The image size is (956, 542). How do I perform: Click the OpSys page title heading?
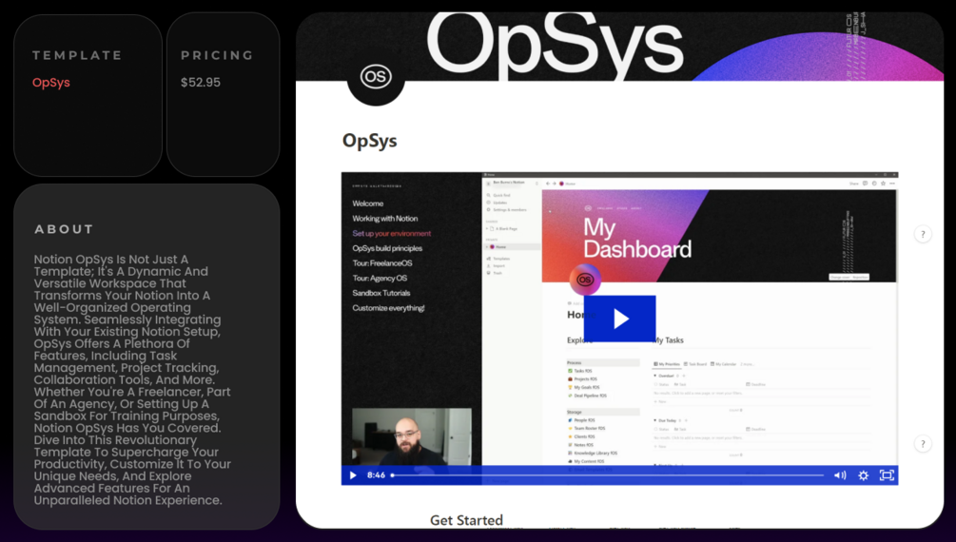pos(369,140)
